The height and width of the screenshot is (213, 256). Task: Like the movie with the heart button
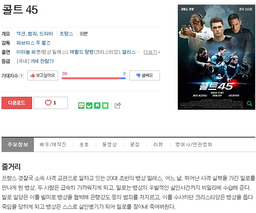coord(51,103)
